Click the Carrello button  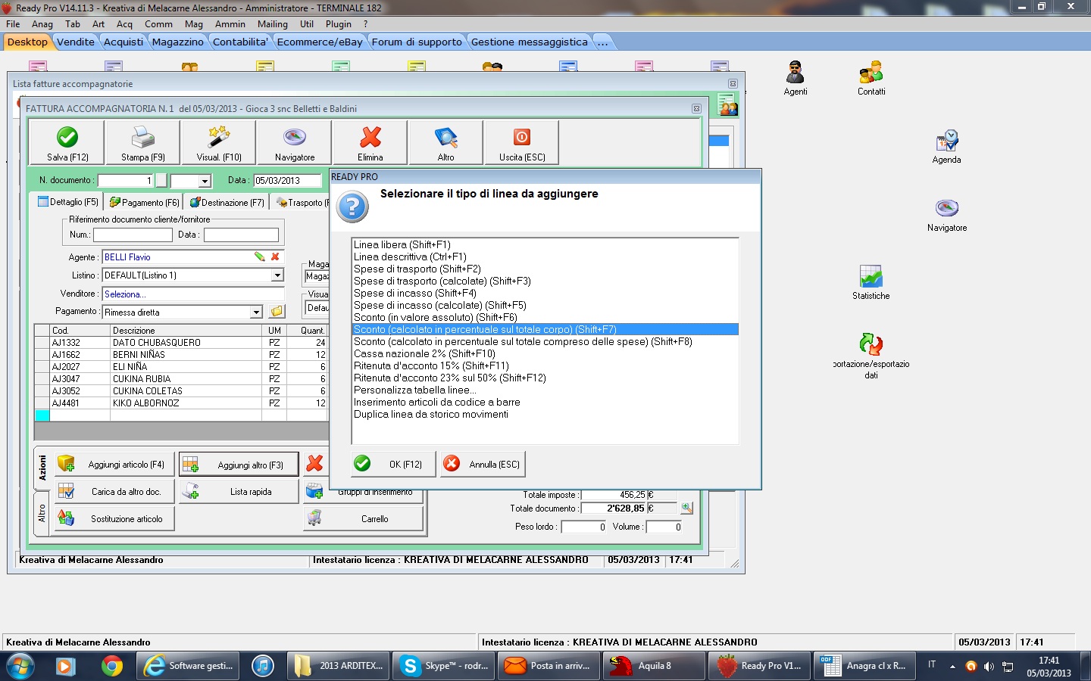click(363, 518)
